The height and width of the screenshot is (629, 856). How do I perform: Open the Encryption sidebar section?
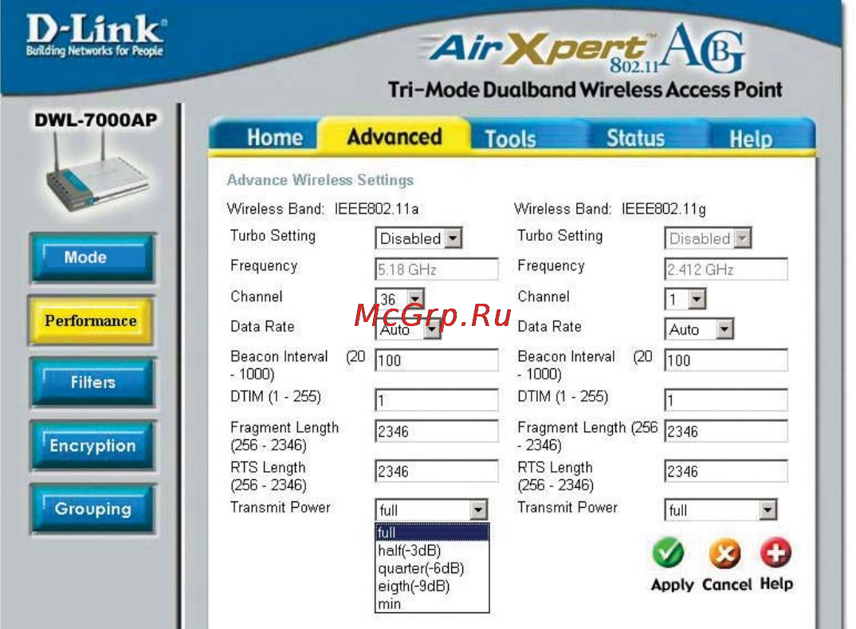point(92,446)
